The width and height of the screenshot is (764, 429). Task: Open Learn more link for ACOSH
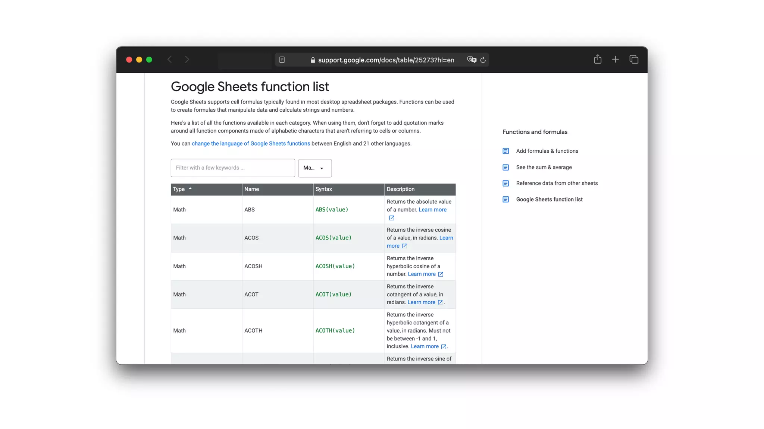[x=422, y=274]
